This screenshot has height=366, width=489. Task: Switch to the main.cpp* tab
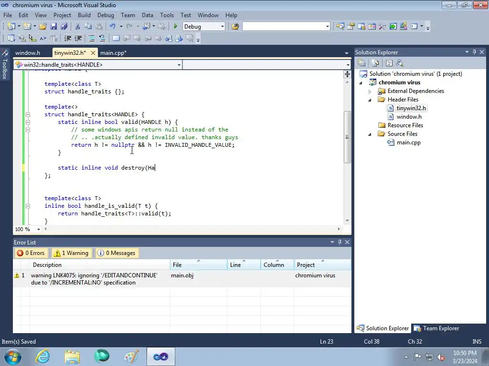coord(114,52)
